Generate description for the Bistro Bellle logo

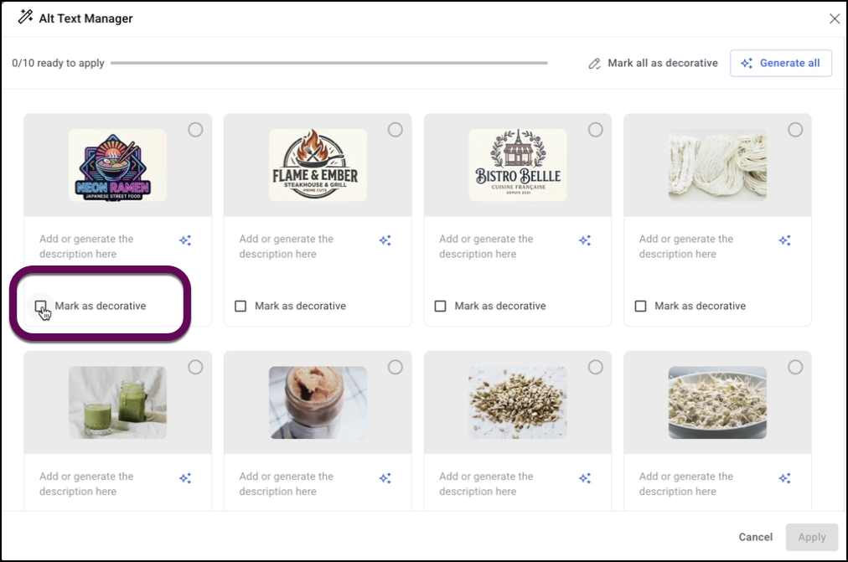[585, 240]
